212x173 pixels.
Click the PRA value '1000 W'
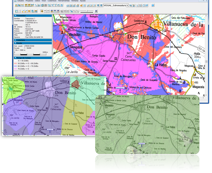coord(28,35)
